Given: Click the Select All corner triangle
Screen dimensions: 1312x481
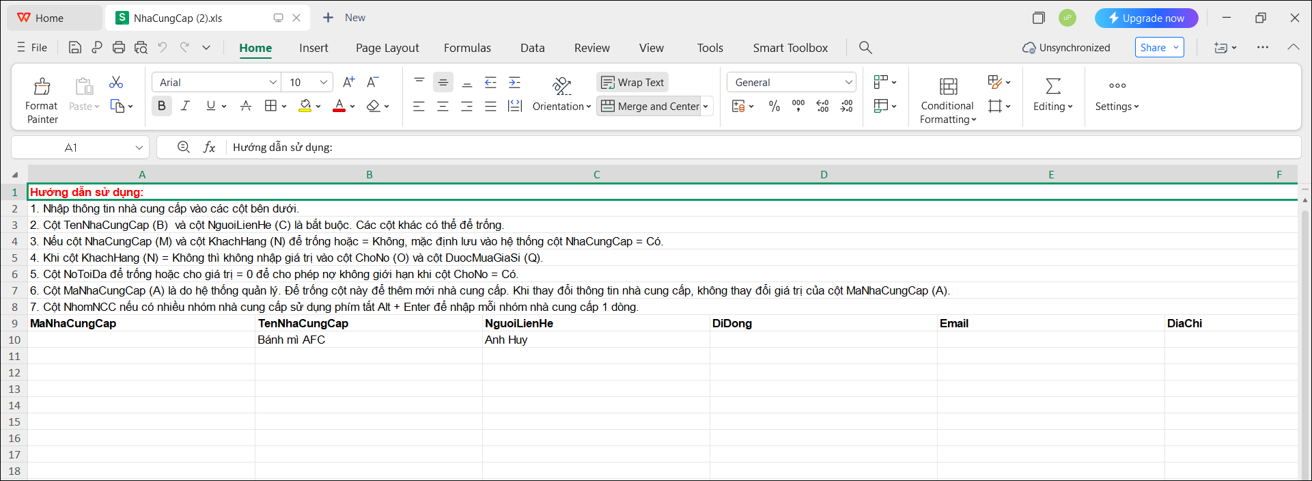Looking at the screenshot, I should pyautogui.click(x=14, y=175).
